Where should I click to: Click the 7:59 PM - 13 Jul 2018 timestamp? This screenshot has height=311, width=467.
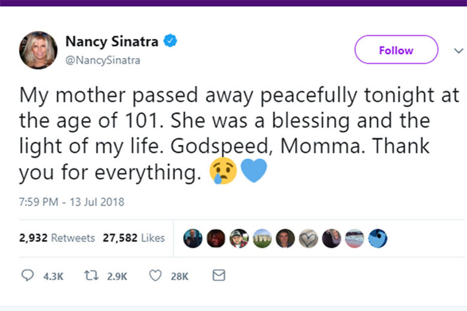72,201
